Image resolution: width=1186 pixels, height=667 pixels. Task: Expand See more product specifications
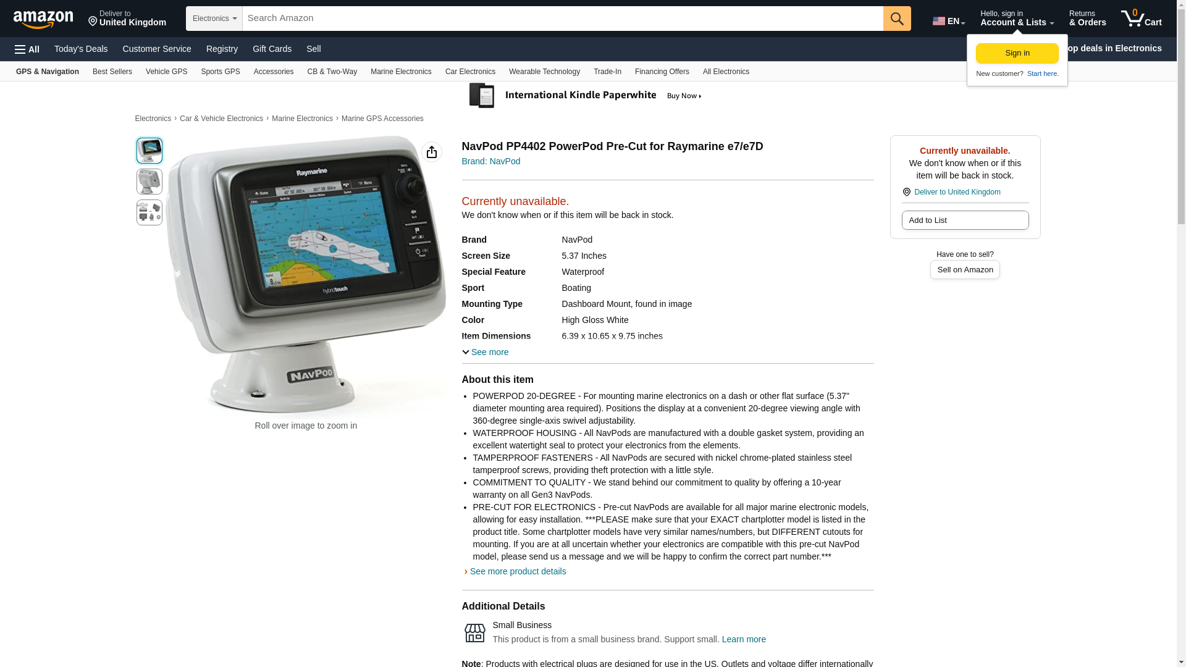click(x=486, y=352)
